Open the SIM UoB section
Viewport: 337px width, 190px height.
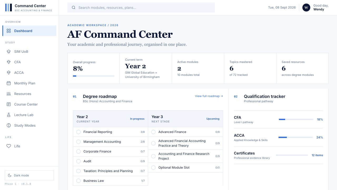[x=29, y=51]
